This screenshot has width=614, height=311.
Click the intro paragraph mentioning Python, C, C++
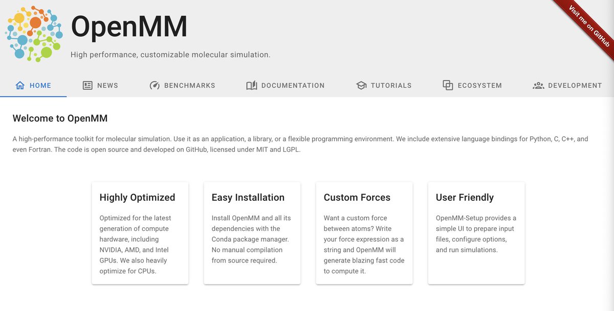300,145
